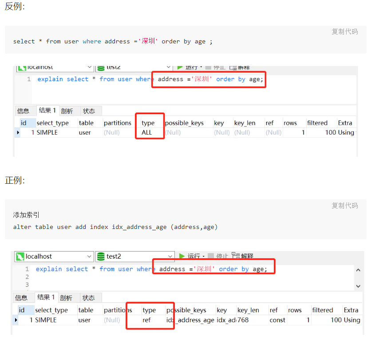
Task: Click the idx_ad key cell in lower result
Action: click(x=226, y=320)
